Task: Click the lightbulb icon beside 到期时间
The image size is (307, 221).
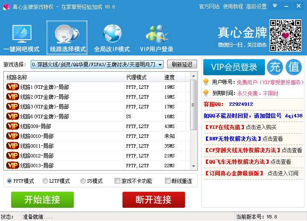Action: [x=206, y=93]
